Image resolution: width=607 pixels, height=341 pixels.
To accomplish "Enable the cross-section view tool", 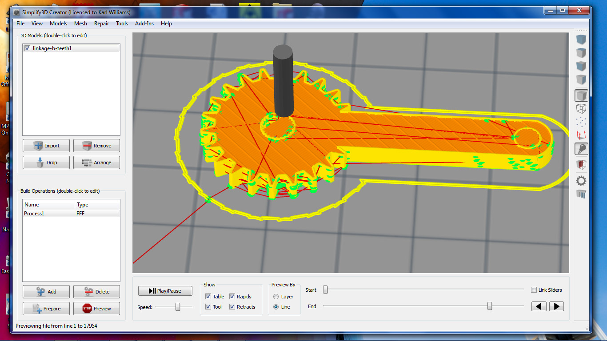I will 581,164.
